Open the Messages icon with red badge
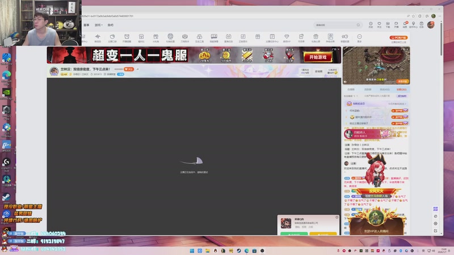This screenshot has width=454, height=255. (x=405, y=24)
